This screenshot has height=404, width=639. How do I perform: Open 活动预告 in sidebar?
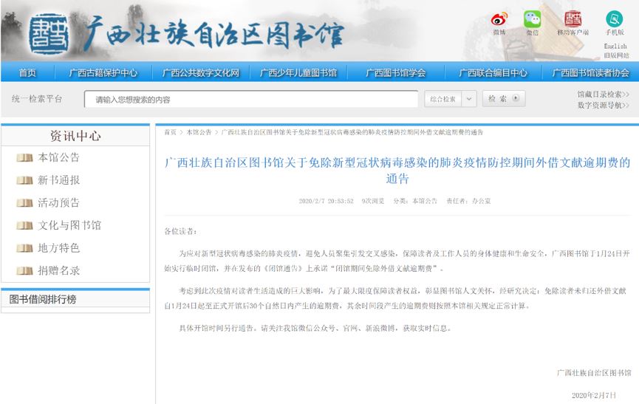(58, 203)
